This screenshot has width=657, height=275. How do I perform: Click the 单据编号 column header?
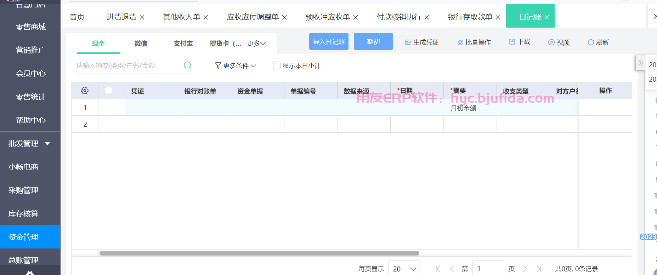[x=311, y=91]
